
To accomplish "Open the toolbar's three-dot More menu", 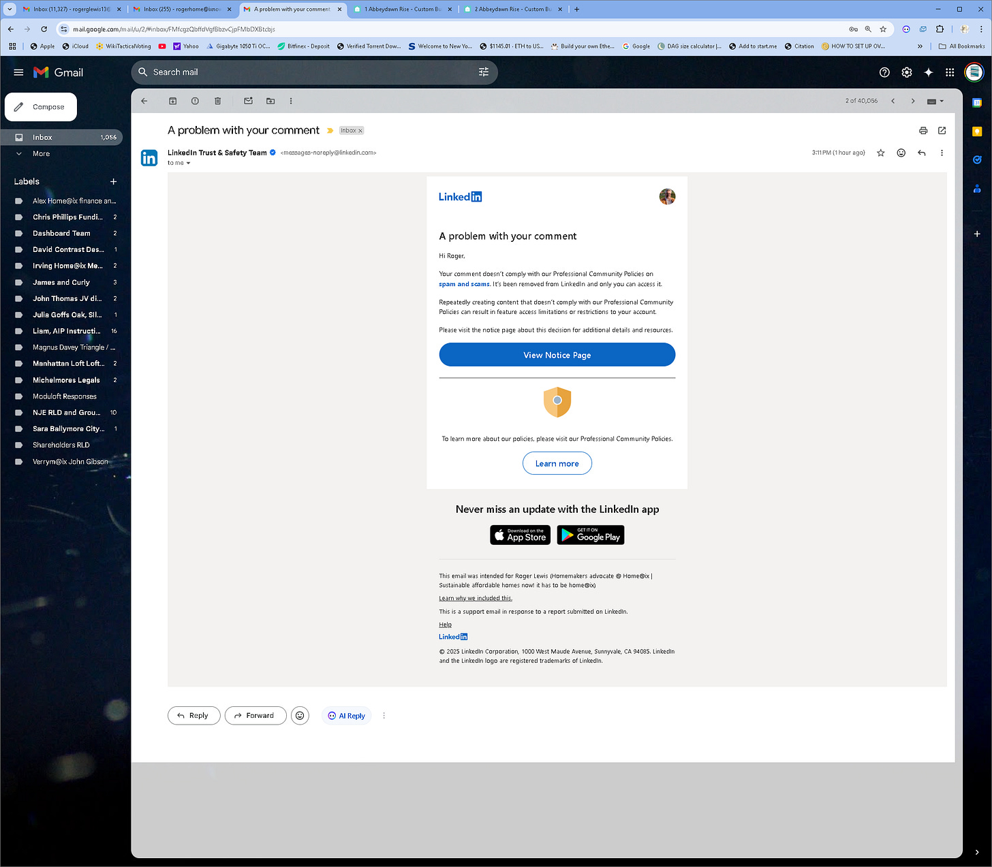I will tap(291, 101).
